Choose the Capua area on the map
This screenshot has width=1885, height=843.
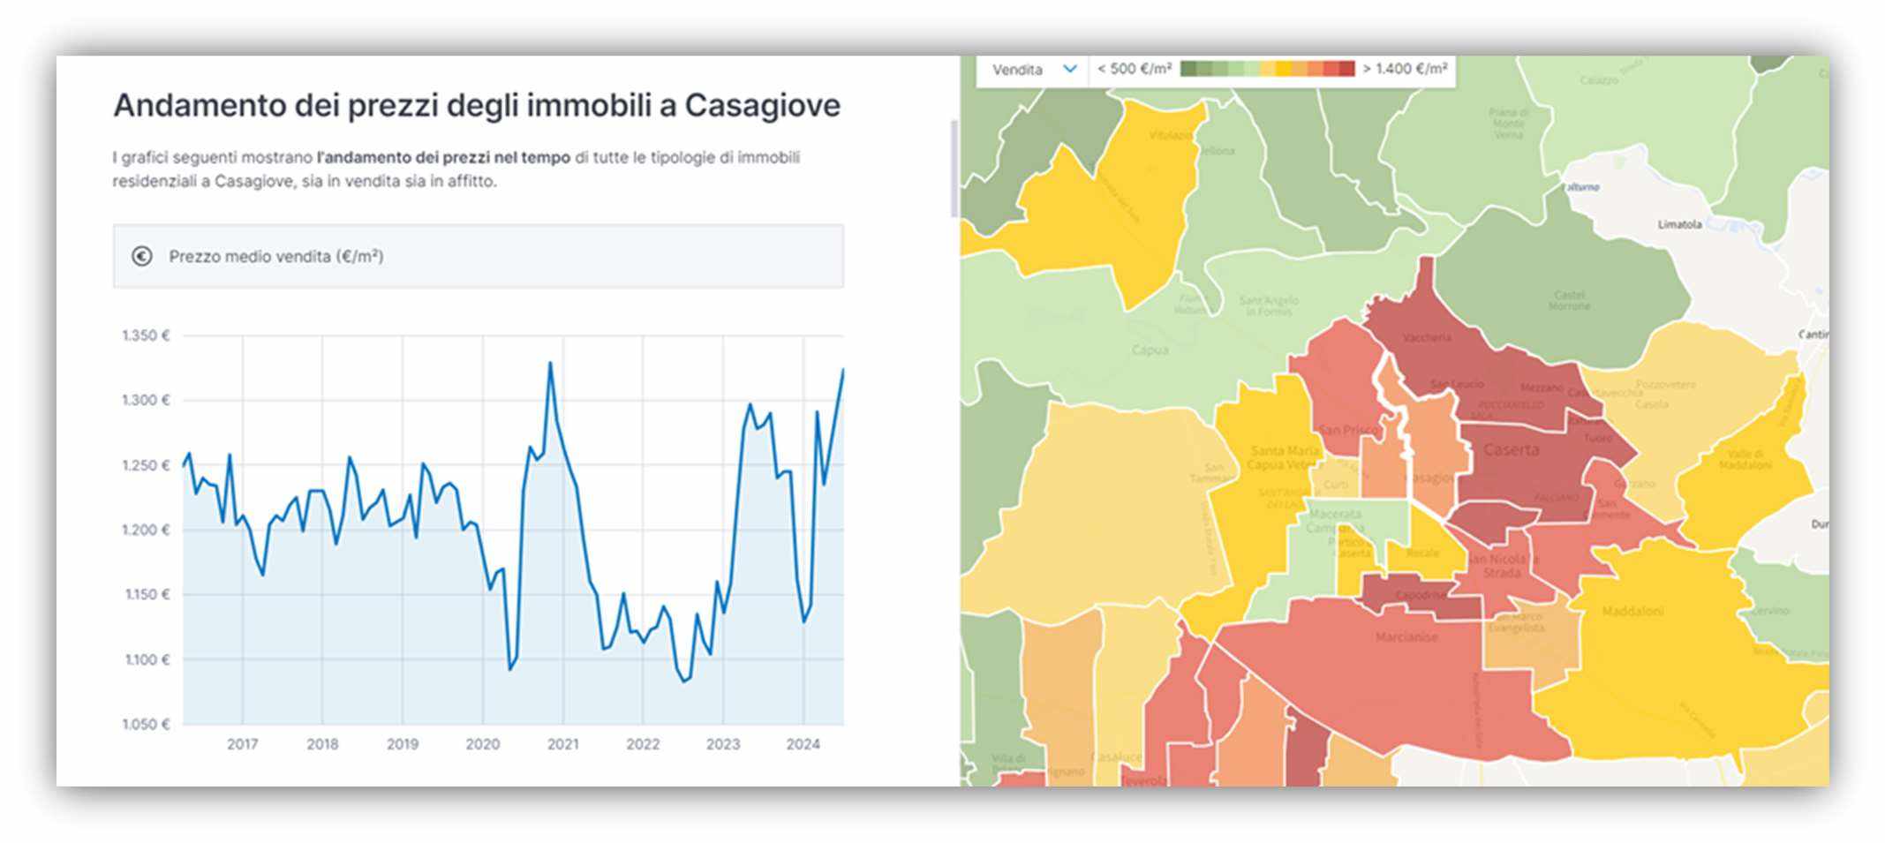coord(1150,350)
